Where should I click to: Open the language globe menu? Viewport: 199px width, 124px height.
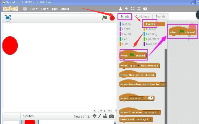25,9
